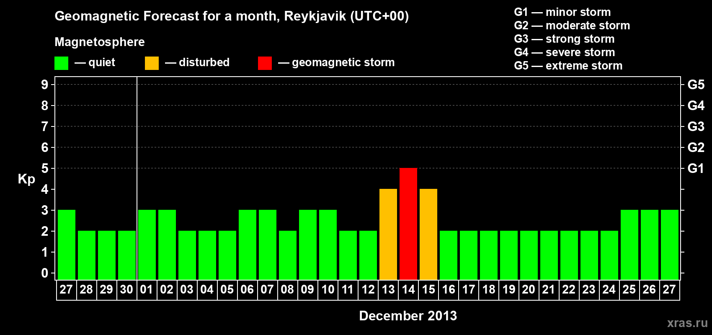This screenshot has height=335, width=712.
Task: Click the 'December 2013' month label
Action: (x=408, y=316)
